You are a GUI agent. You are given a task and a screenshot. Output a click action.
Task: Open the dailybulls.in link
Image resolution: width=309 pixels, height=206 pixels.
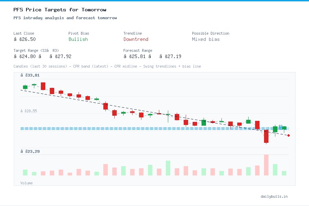click(x=274, y=196)
